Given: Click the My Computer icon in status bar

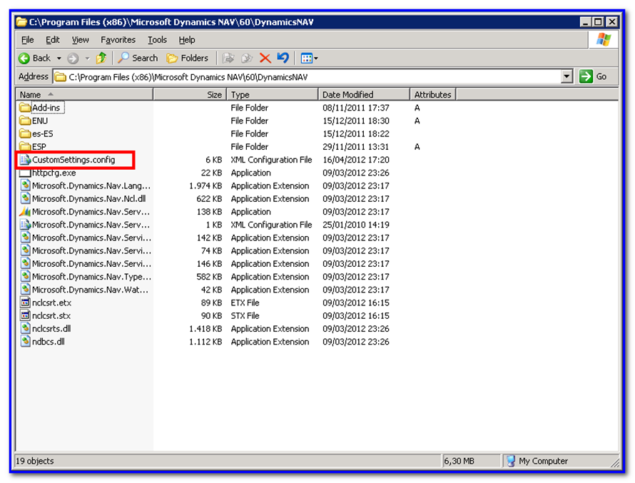Looking at the screenshot, I should click(510, 461).
